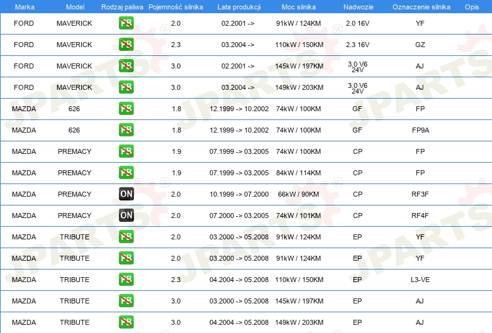Click the Opis column header

(x=471, y=6)
